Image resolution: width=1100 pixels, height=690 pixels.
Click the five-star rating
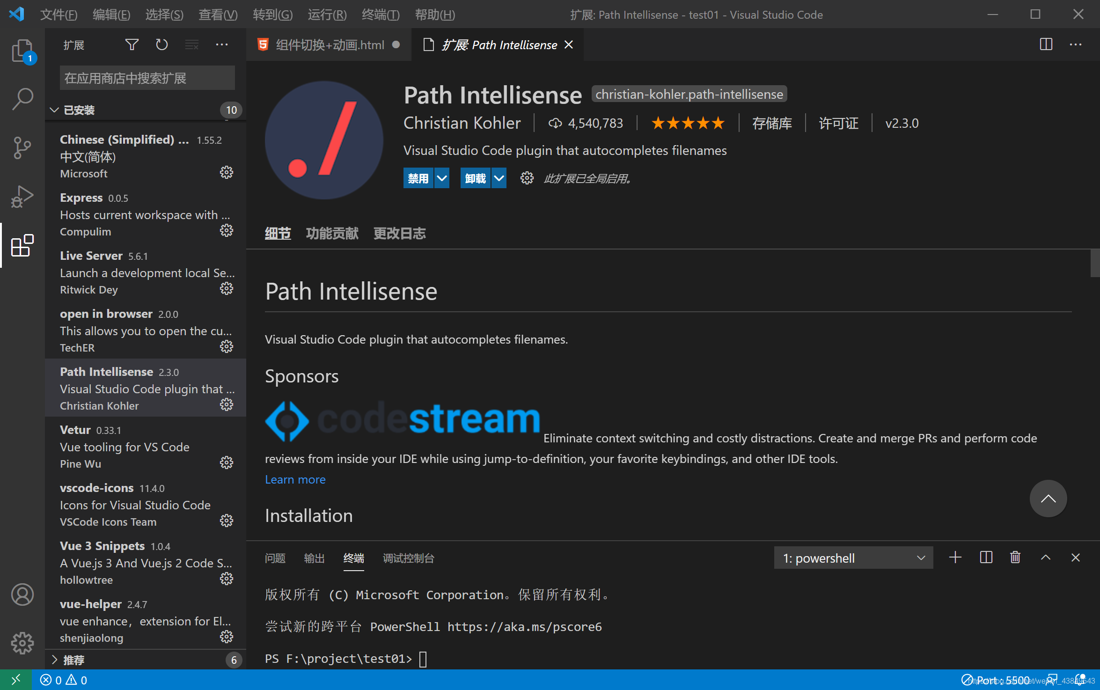click(688, 123)
